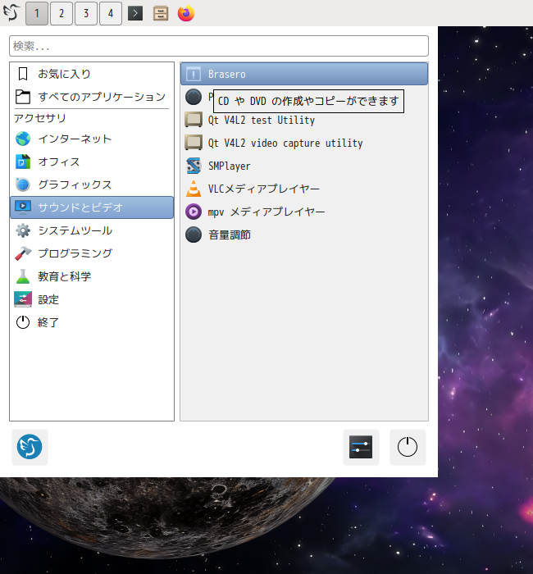Viewport: 533px width, 574px height.
Task: Click the bookmark icon beside お気に入り
Action: [x=23, y=74]
